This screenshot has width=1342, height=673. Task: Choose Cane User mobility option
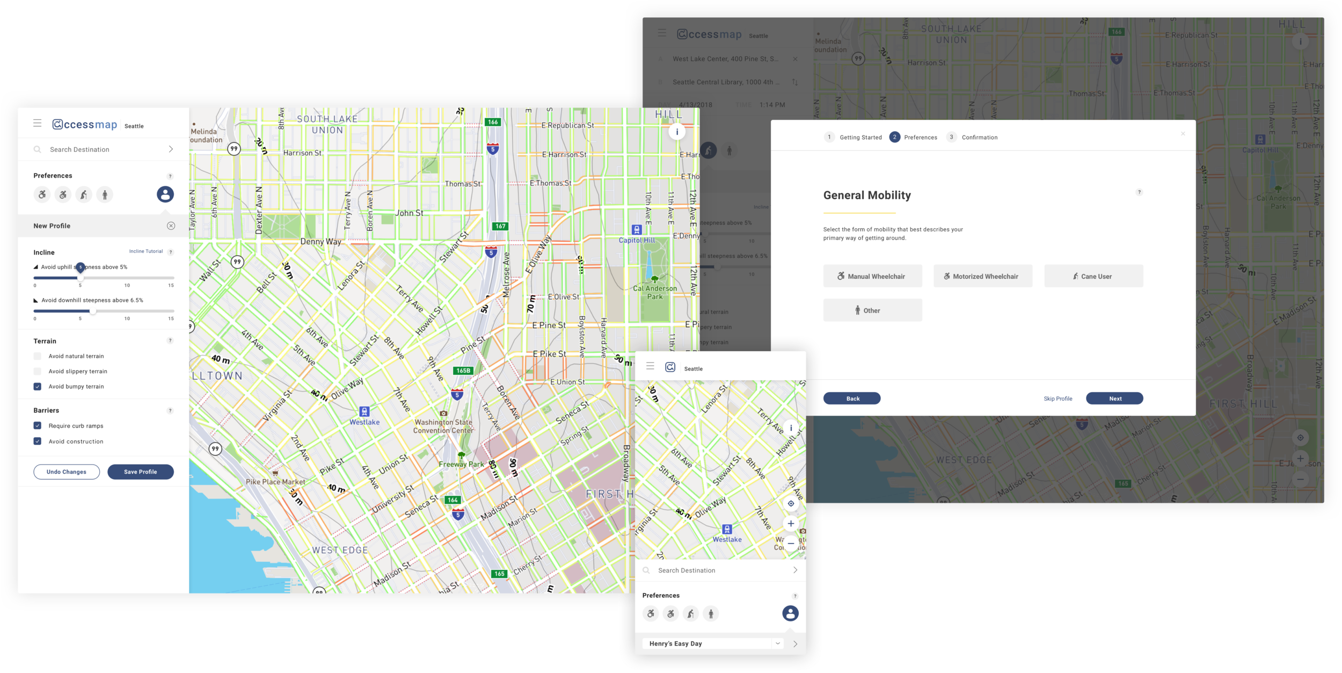click(x=1093, y=276)
